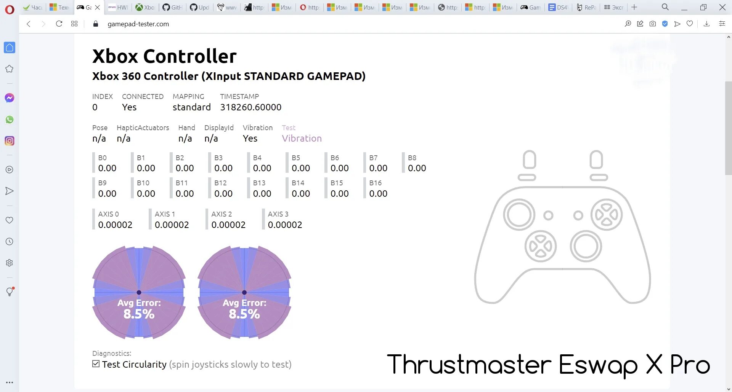Open the tab search magnifier
Screen dimensions: 732x392
[x=665, y=7]
